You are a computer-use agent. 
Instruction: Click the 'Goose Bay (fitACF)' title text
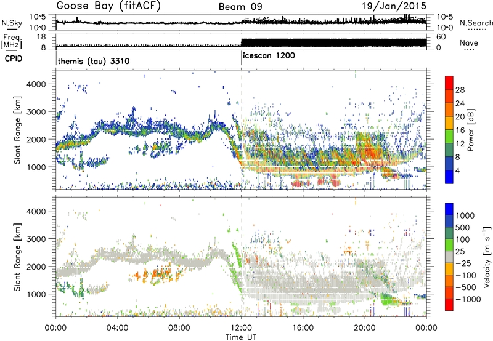click(x=108, y=6)
